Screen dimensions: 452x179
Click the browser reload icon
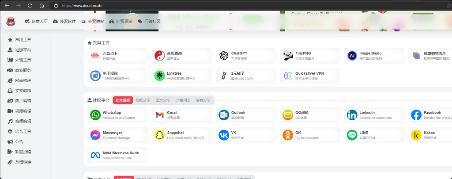(30, 5)
